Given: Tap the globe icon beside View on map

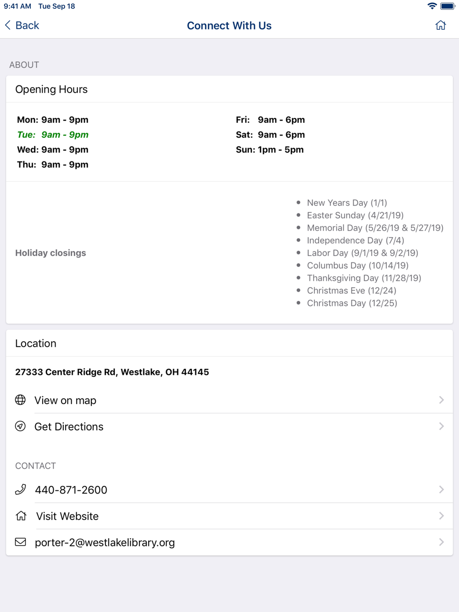Looking at the screenshot, I should coord(20,400).
